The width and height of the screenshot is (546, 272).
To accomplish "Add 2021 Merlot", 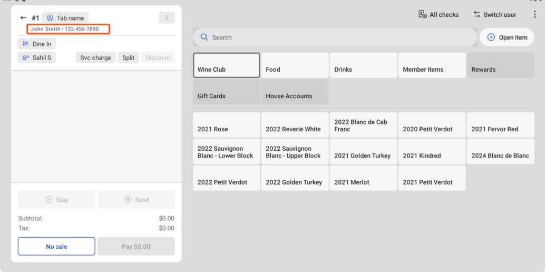I will (x=364, y=178).
